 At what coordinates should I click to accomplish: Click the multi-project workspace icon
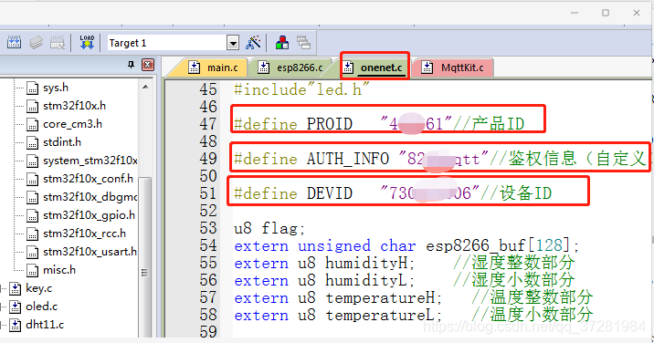303,43
